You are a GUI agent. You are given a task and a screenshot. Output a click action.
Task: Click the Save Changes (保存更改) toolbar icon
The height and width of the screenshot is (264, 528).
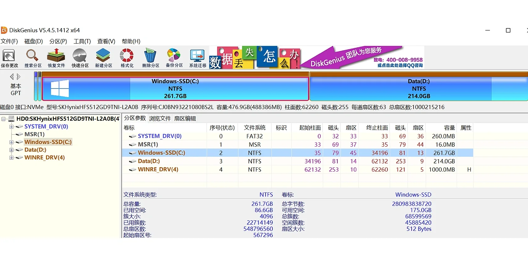[x=9, y=58]
